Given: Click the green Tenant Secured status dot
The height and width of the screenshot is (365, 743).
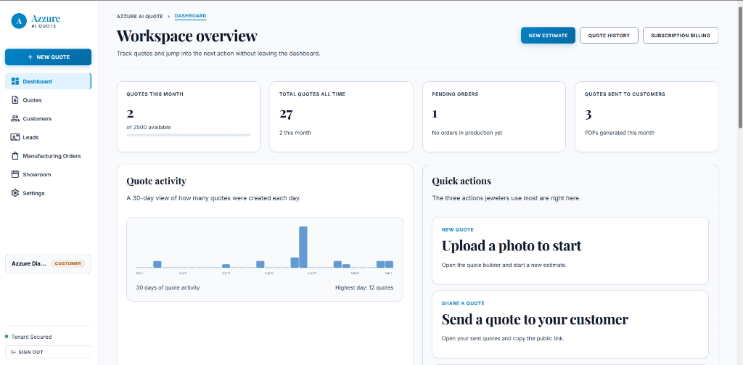Looking at the screenshot, I should coord(7,337).
